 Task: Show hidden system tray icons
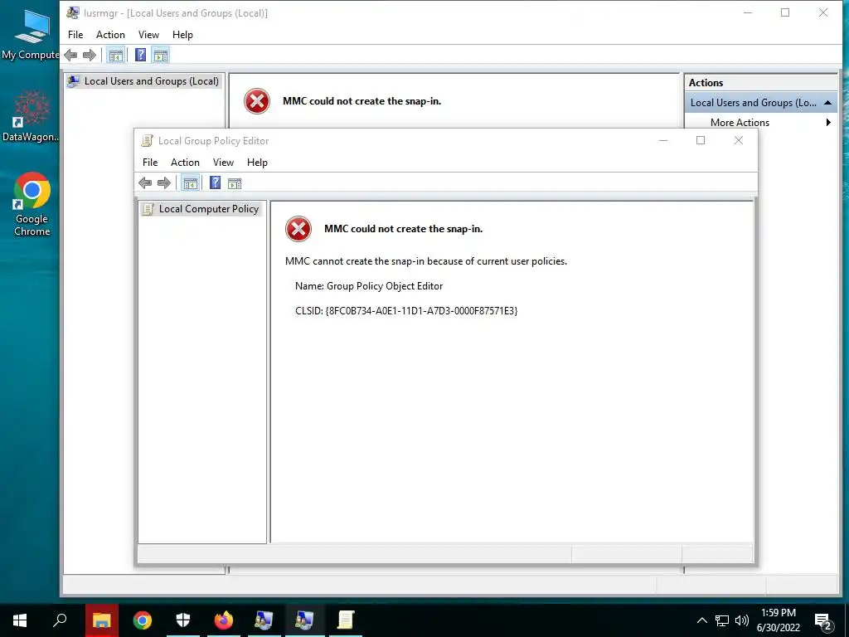point(701,620)
